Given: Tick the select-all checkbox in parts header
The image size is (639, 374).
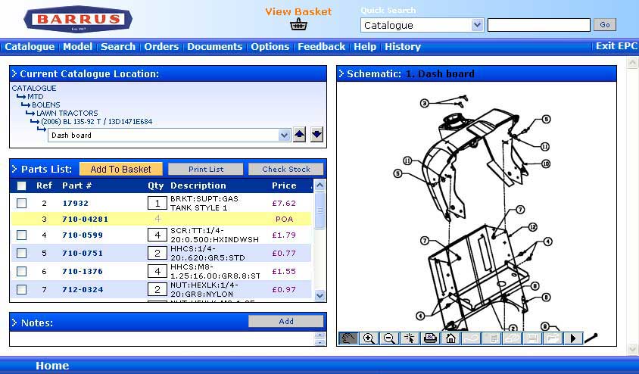Looking at the screenshot, I should pyautogui.click(x=22, y=185).
